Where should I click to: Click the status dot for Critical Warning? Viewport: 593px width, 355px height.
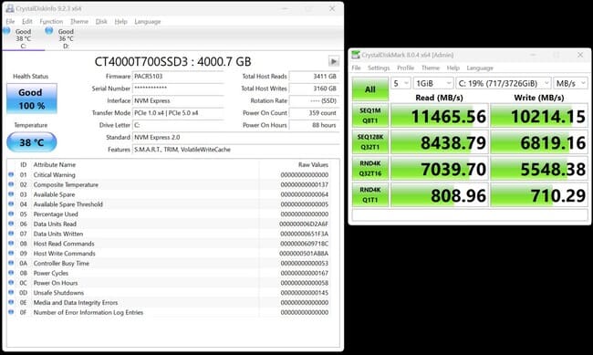tap(11, 174)
